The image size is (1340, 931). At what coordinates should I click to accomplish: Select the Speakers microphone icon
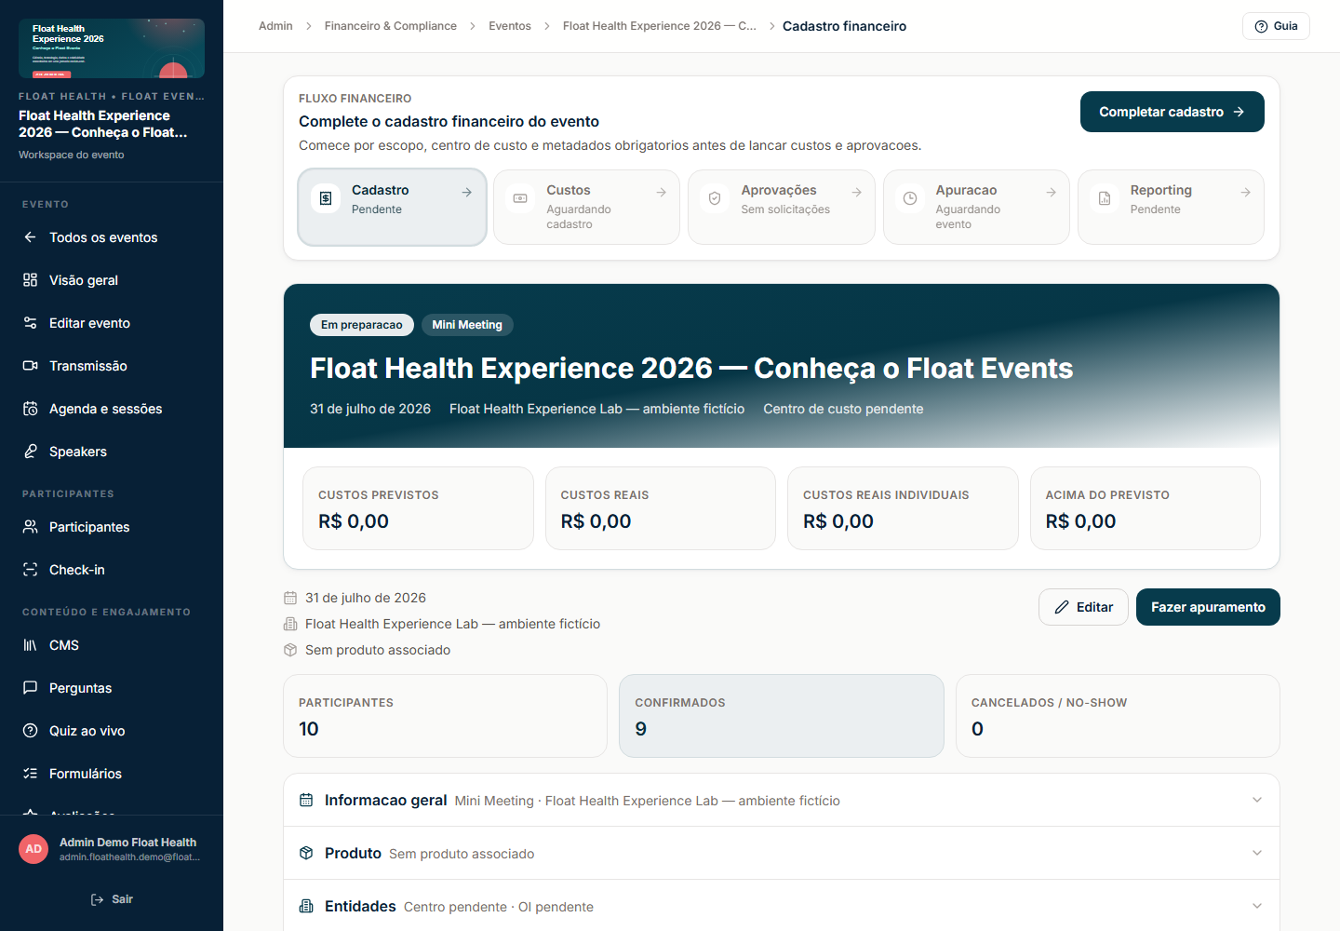(x=30, y=452)
